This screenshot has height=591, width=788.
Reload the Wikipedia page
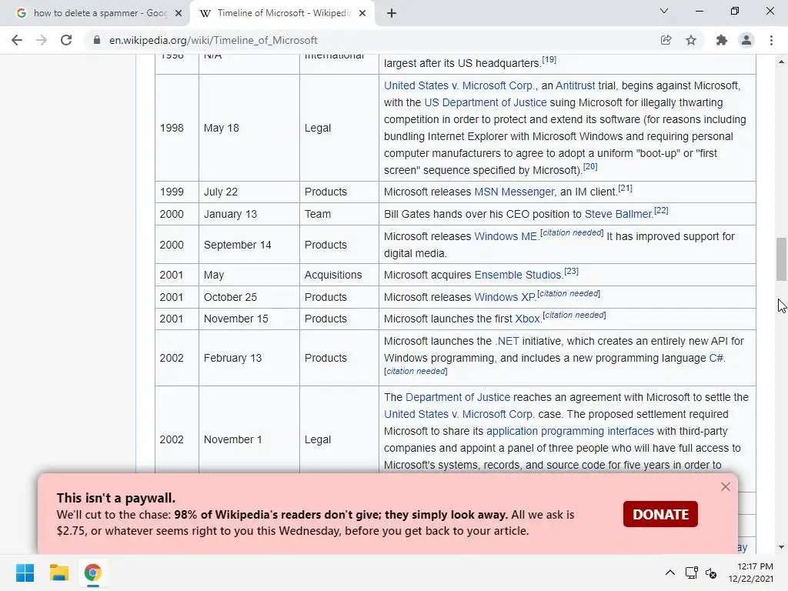pos(66,40)
